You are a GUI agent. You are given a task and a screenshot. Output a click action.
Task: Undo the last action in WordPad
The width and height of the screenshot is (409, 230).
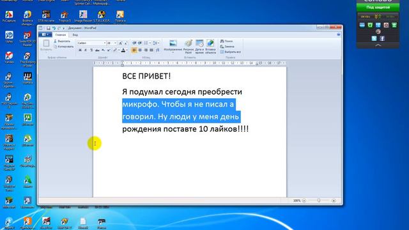(54, 28)
